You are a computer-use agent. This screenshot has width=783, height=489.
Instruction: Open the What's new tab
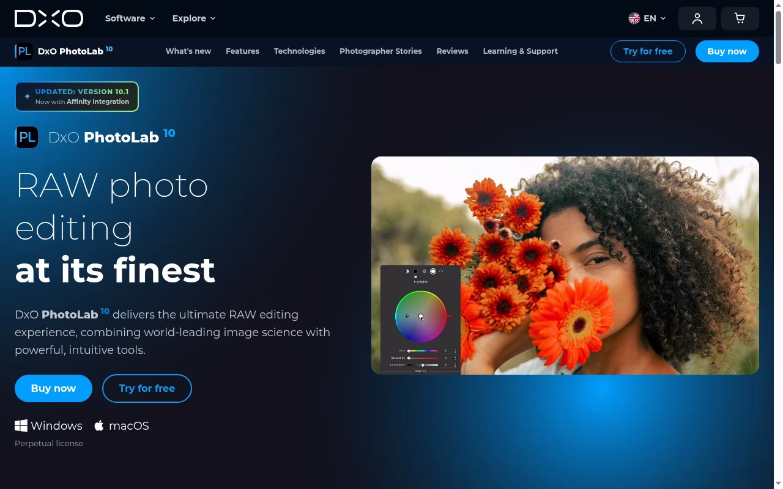[x=188, y=51]
